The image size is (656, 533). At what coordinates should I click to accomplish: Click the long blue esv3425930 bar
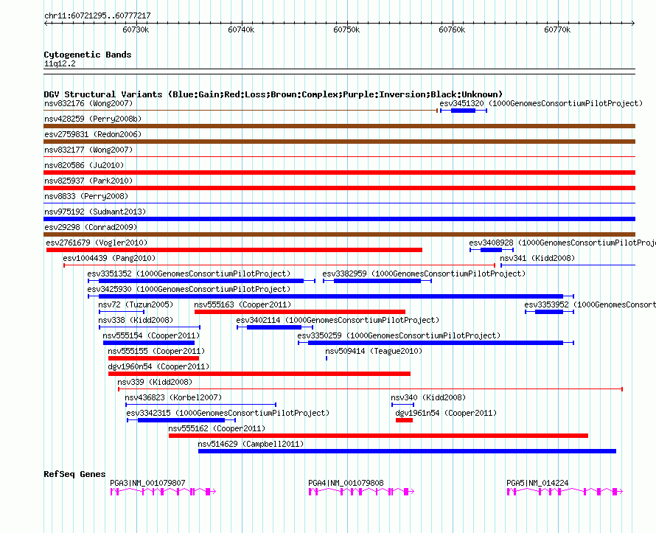coord(331,296)
